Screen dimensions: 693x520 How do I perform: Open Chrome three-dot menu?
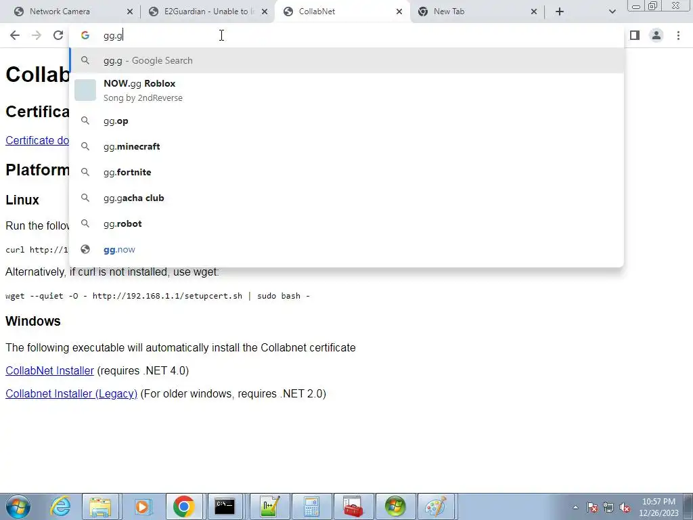click(x=678, y=35)
